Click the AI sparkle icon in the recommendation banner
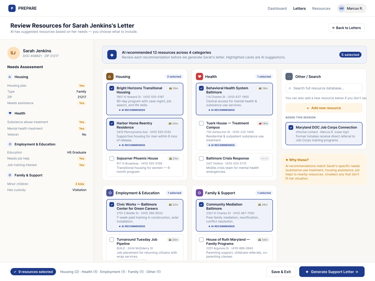The image size is (375, 281). click(x=112, y=55)
